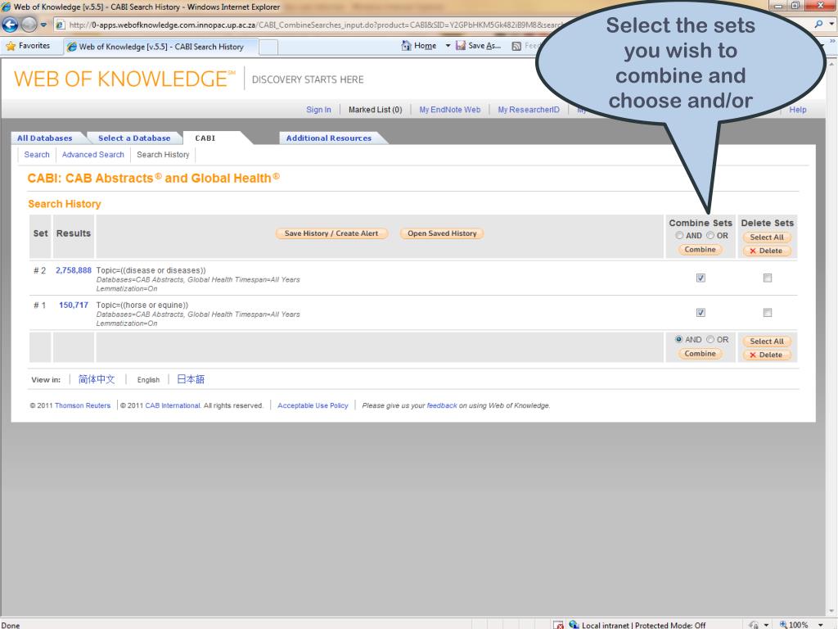Select the Topic=((disease or diseases)) query text
The height and width of the screenshot is (629, 838).
151,270
